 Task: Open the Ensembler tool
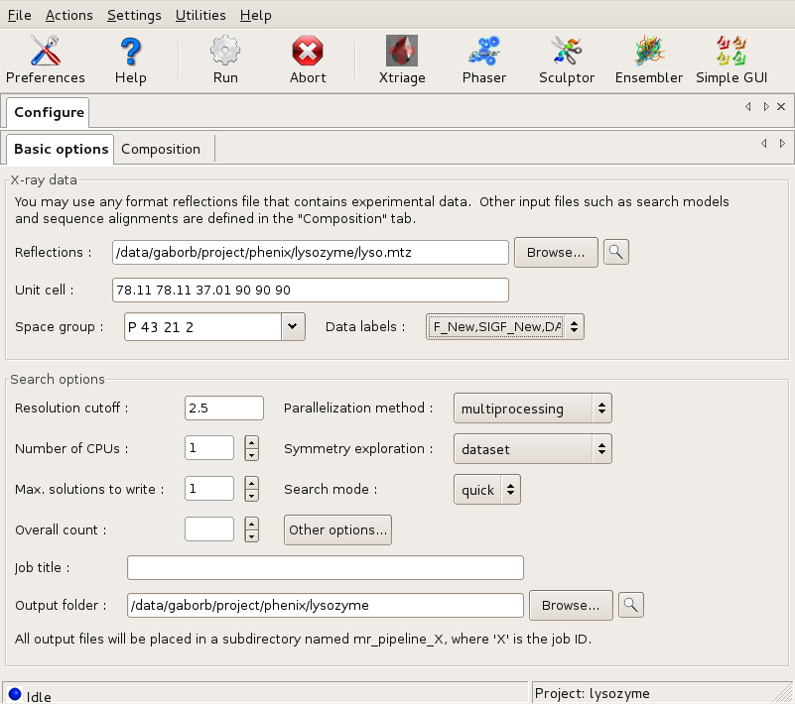tap(649, 59)
